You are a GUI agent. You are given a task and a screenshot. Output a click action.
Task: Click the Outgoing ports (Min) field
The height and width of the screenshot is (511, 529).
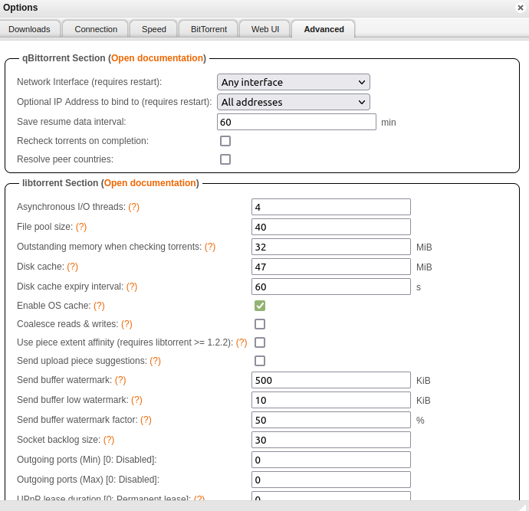[x=331, y=460]
